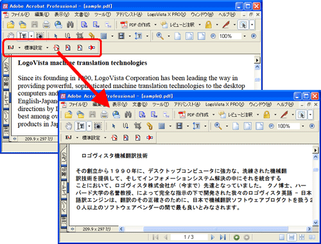This screenshot has width=321, height=244.
Task: Click the vertical scrollbar down arrow in front window
Action: tap(316, 223)
